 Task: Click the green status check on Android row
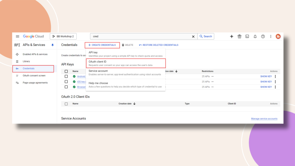[74, 76]
